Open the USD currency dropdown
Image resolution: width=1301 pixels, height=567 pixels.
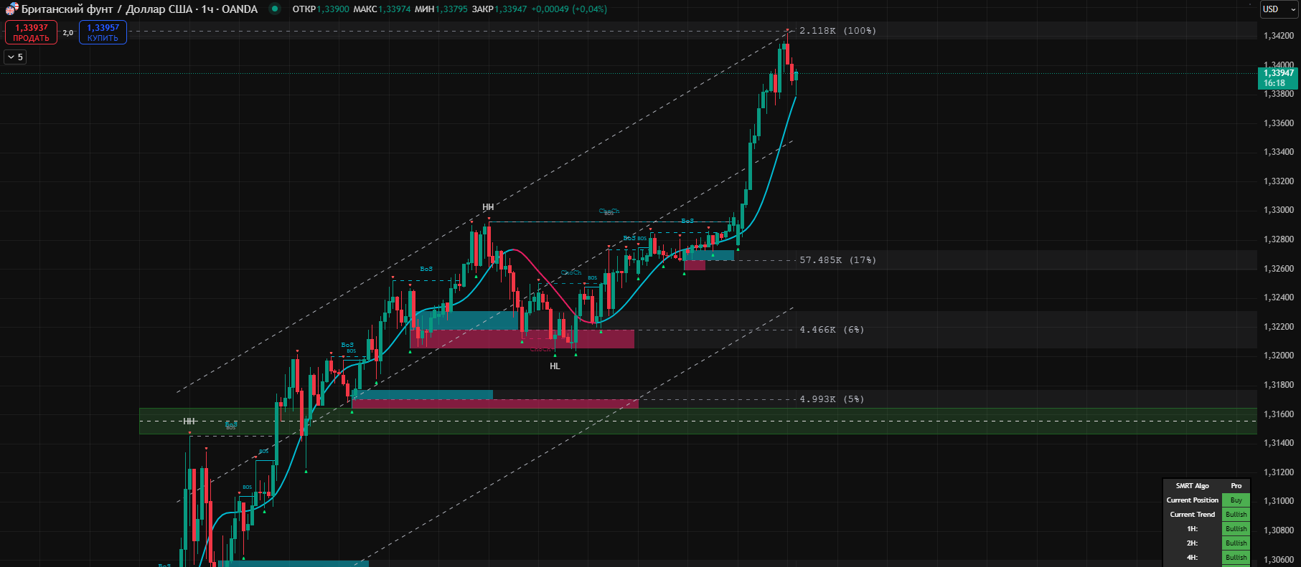coord(1278,9)
